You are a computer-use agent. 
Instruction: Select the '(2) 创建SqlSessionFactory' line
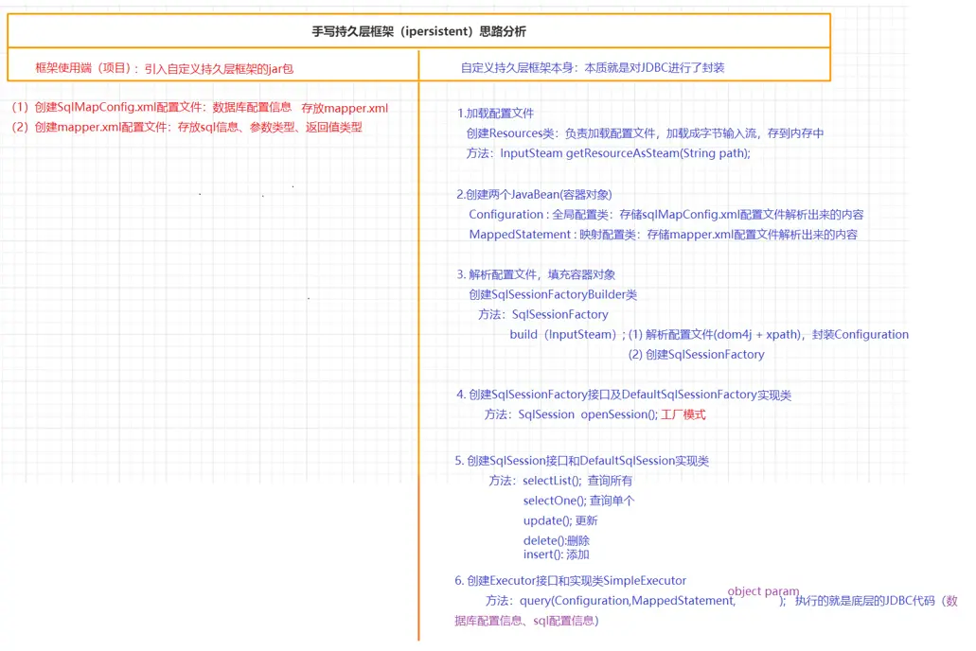(696, 354)
